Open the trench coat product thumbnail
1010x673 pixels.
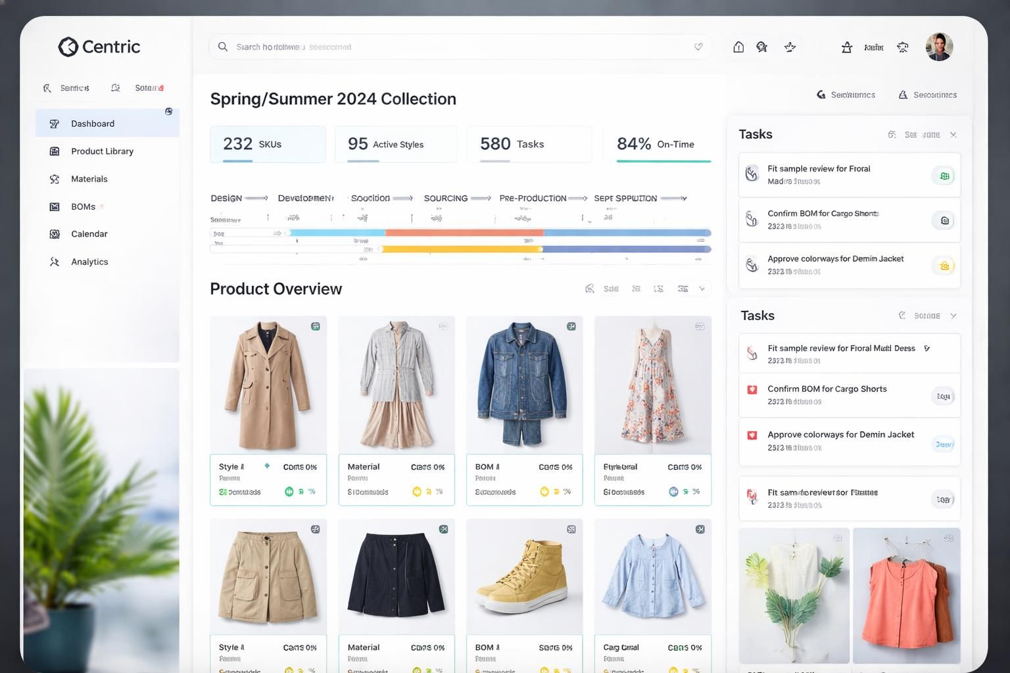pos(268,385)
